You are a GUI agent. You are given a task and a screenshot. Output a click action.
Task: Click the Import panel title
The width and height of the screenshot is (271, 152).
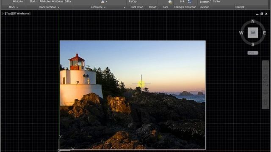[x=152, y=7]
